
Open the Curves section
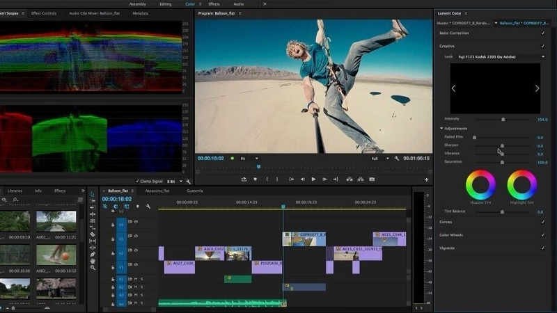[x=446, y=222]
